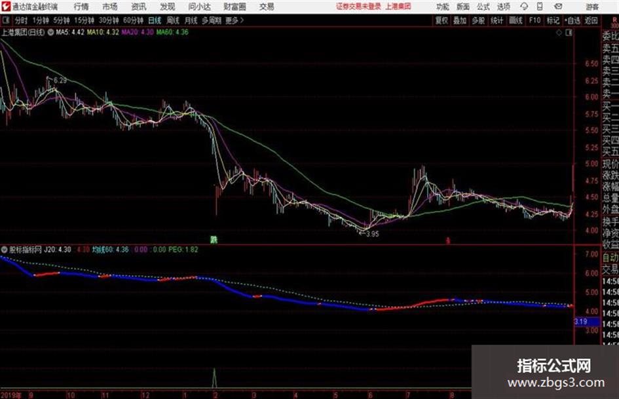Open F10 company info
619x399 pixels.
tap(535, 20)
